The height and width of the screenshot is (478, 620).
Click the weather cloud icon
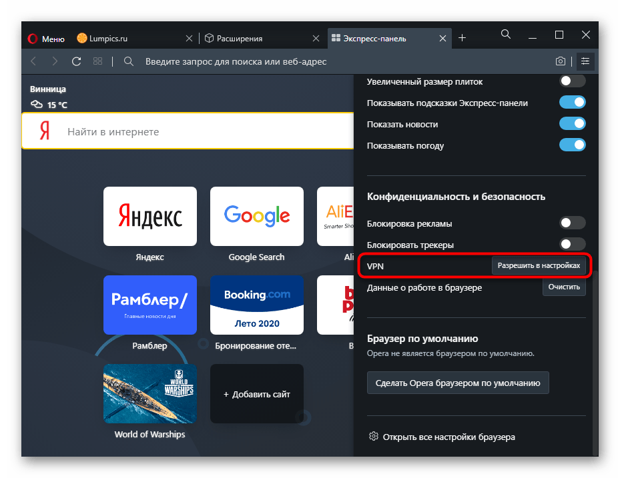point(37,105)
